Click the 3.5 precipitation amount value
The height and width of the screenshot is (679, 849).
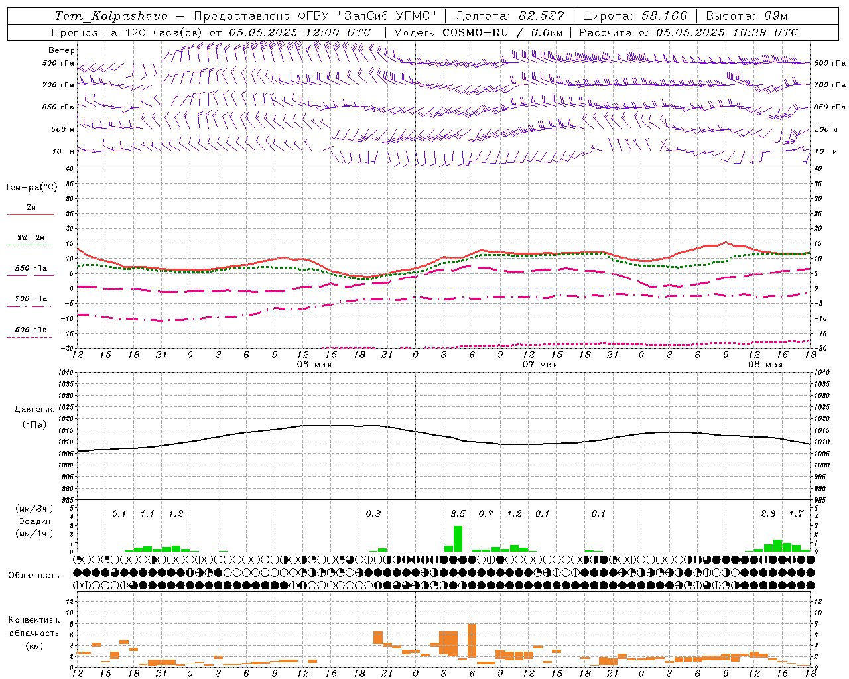(x=458, y=513)
